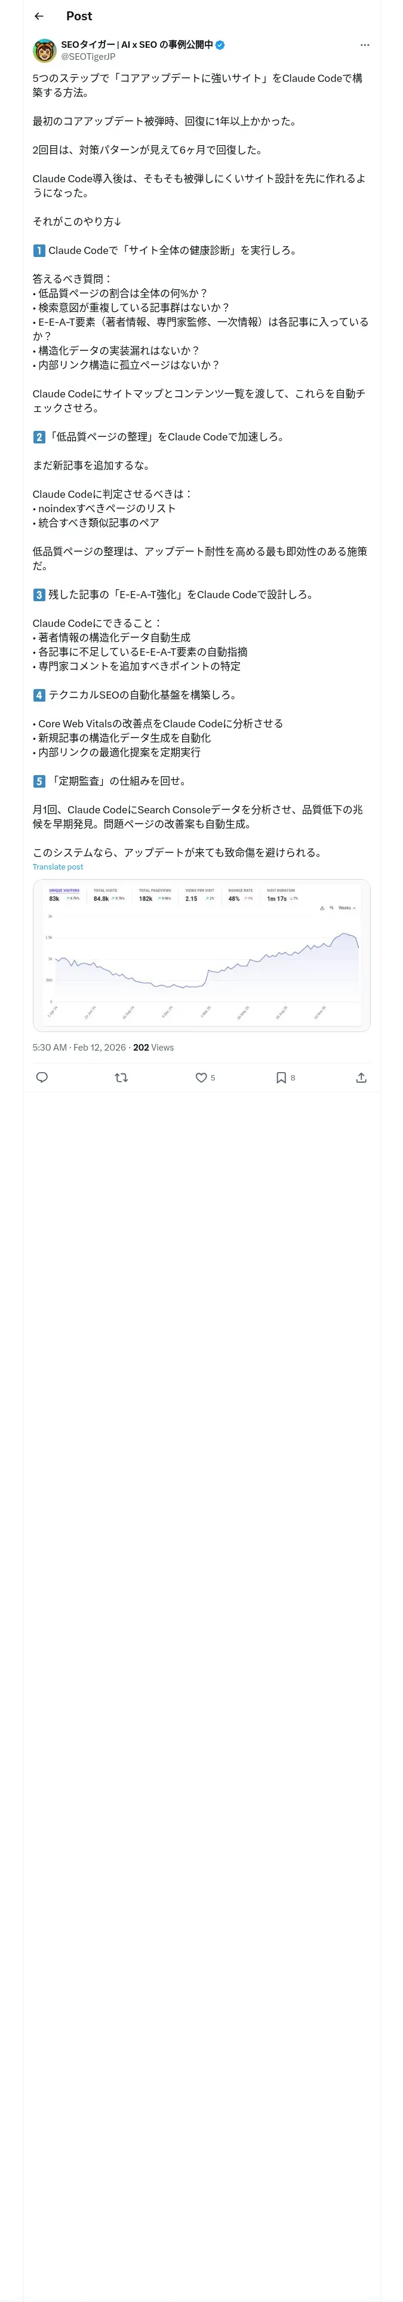Bookmark the post

tap(281, 1077)
